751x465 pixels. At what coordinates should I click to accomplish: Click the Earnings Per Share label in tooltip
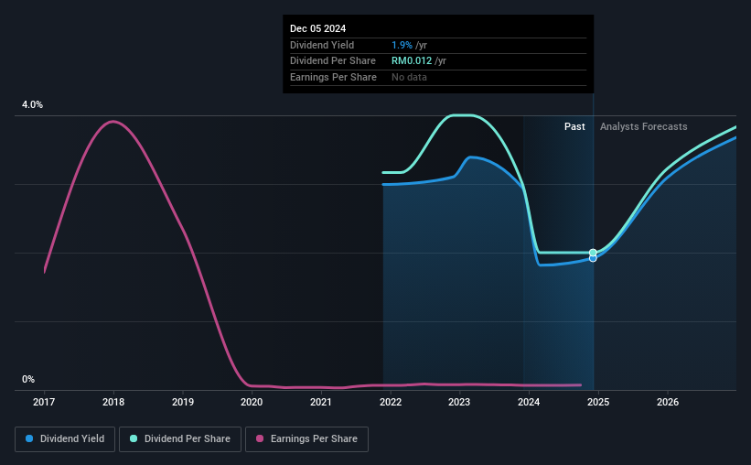[x=333, y=77]
